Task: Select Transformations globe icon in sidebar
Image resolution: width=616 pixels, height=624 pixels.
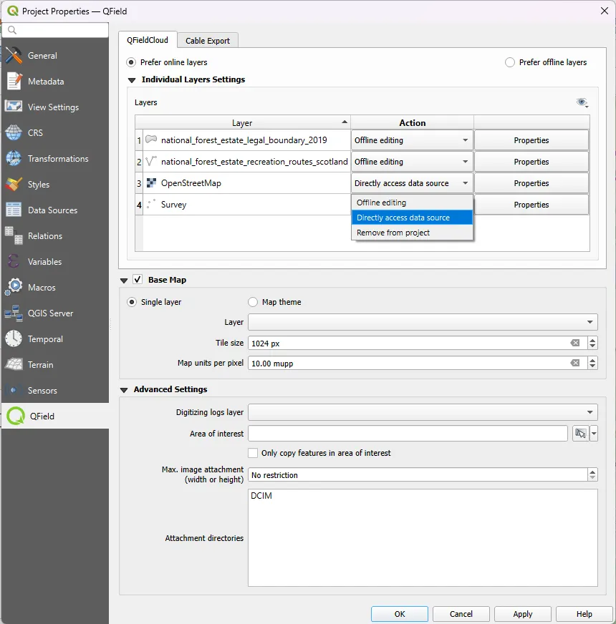Action: pyautogui.click(x=14, y=158)
